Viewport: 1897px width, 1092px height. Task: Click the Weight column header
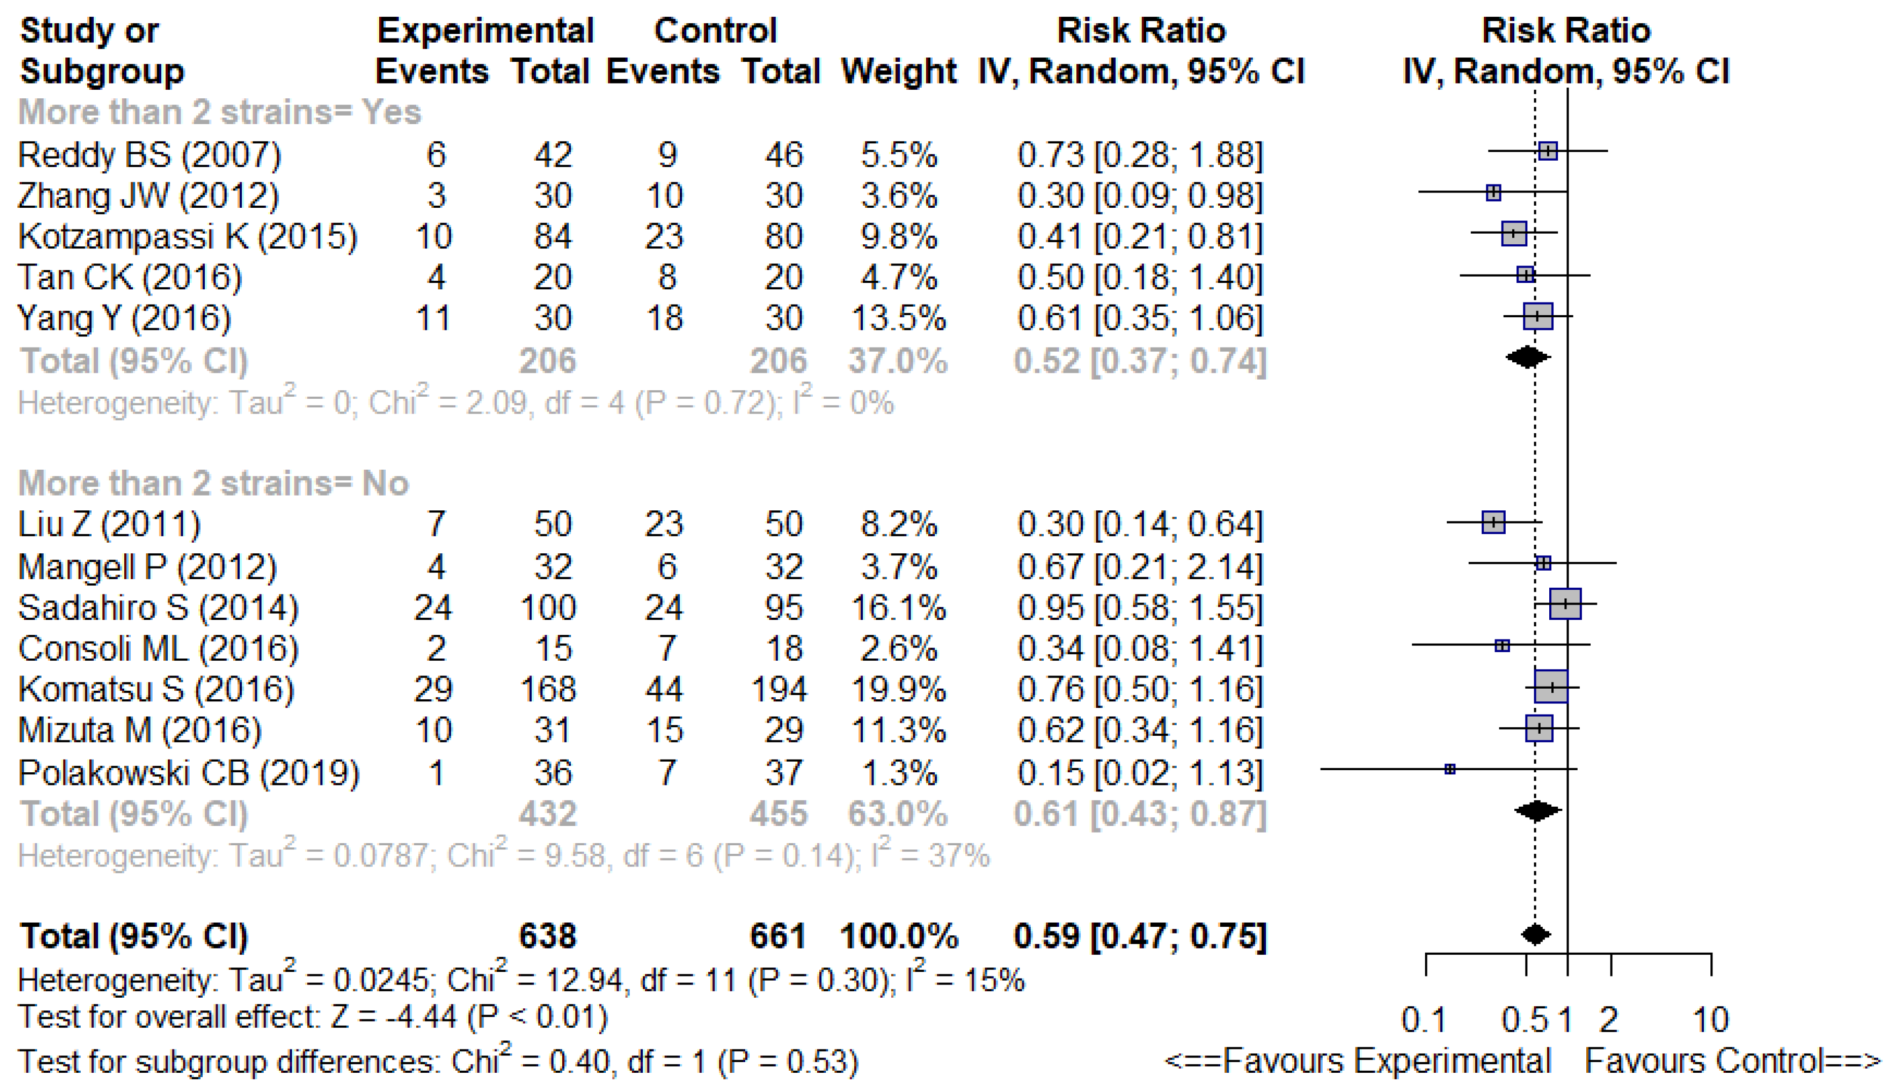[x=898, y=72]
